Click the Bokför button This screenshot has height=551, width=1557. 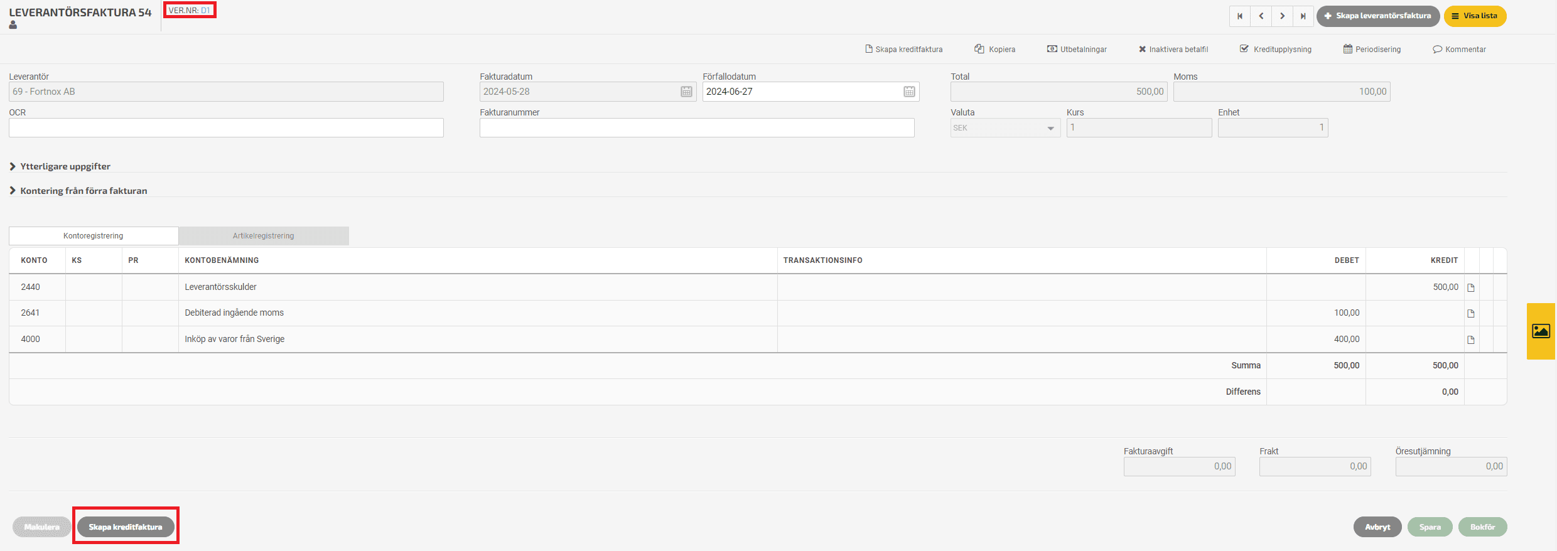1482,527
